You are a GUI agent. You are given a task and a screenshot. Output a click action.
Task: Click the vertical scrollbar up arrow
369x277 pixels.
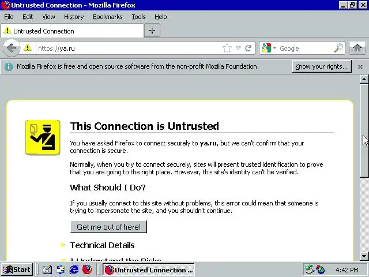364,80
